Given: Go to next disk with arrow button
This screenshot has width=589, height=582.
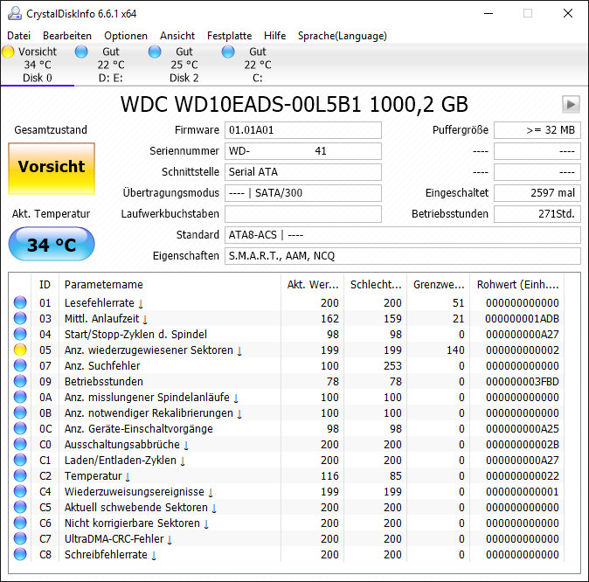Looking at the screenshot, I should (x=571, y=104).
